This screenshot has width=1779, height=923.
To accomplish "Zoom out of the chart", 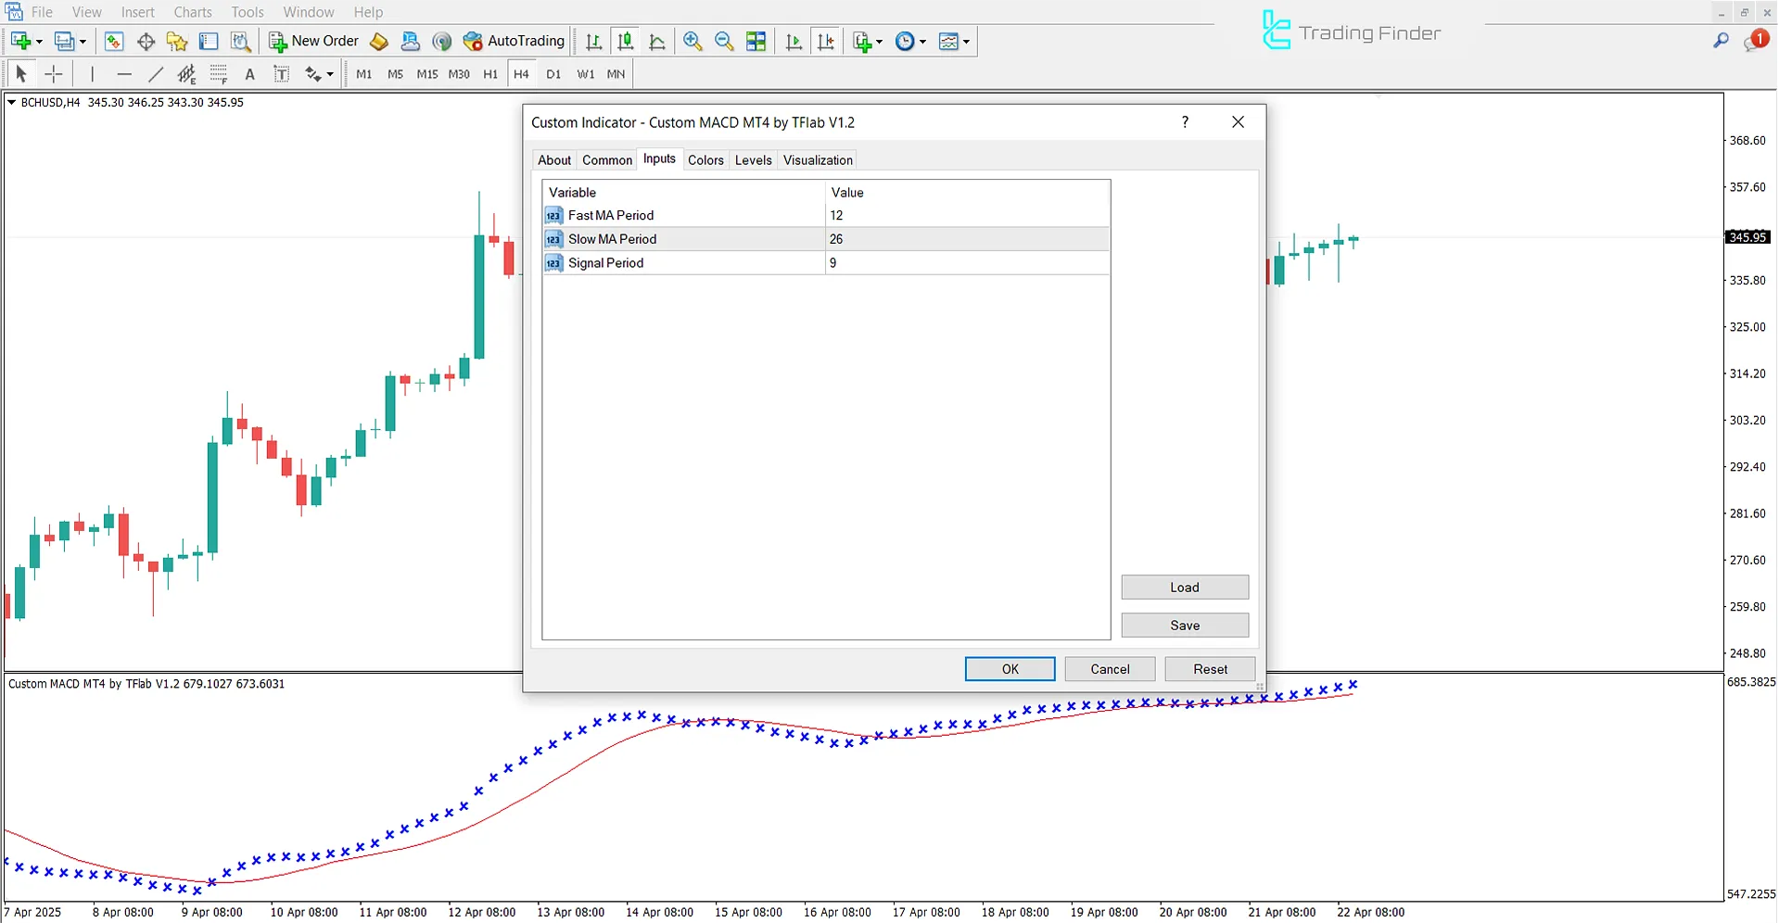I will (724, 41).
